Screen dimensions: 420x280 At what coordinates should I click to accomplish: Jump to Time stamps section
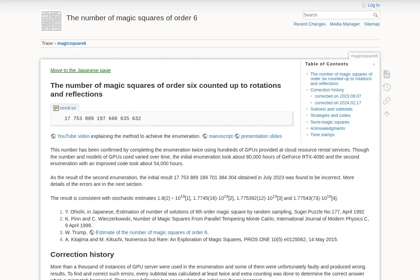(x=322, y=135)
